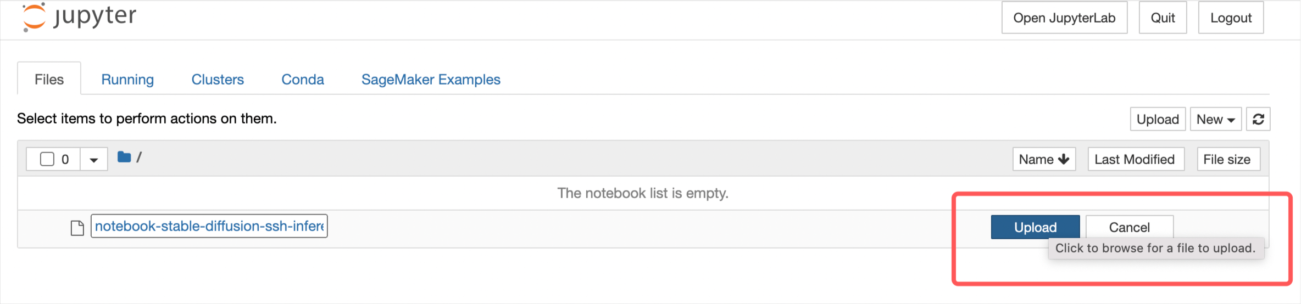Click the refresh notebook list icon

pos(1258,119)
